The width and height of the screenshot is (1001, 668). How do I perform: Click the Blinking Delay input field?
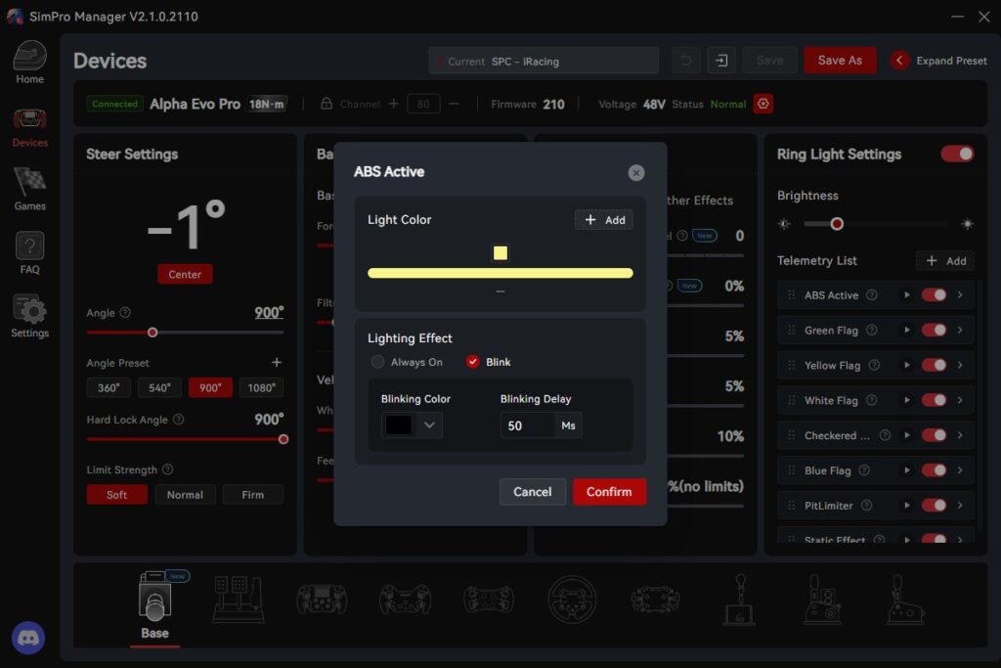[x=528, y=425]
